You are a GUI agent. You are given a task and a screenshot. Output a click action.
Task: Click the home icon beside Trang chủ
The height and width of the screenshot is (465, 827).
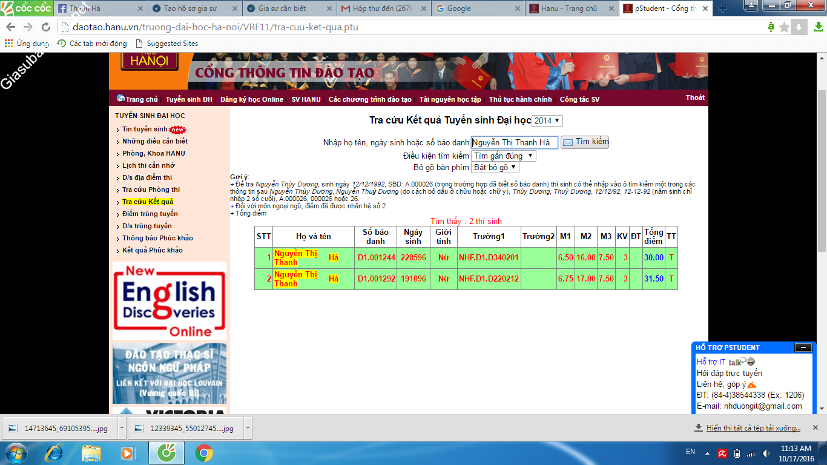point(120,99)
